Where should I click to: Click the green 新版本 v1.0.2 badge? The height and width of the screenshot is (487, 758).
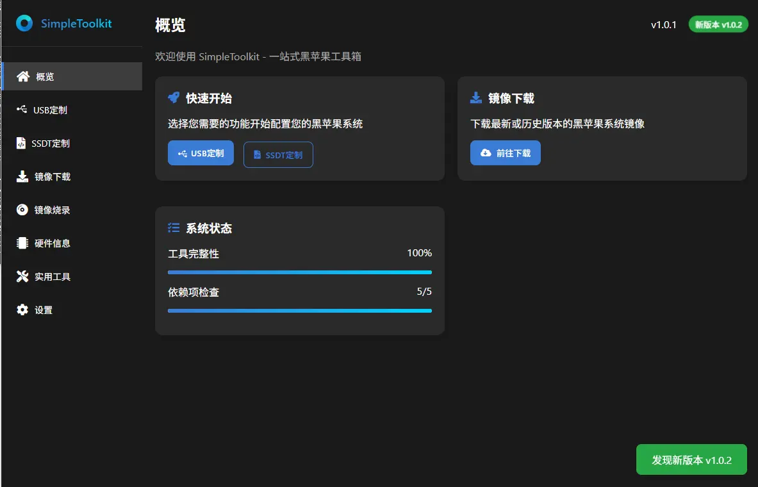[x=718, y=24]
